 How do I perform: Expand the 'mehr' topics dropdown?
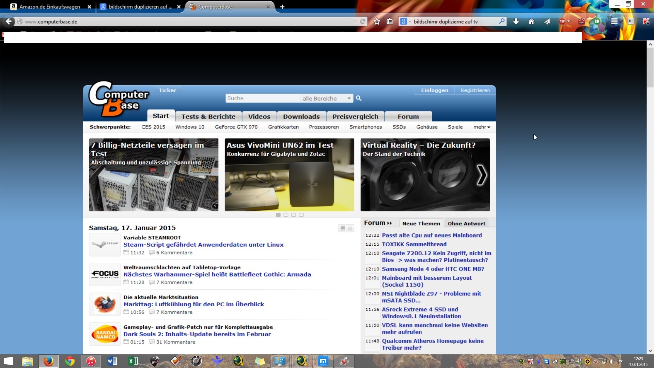coord(482,127)
